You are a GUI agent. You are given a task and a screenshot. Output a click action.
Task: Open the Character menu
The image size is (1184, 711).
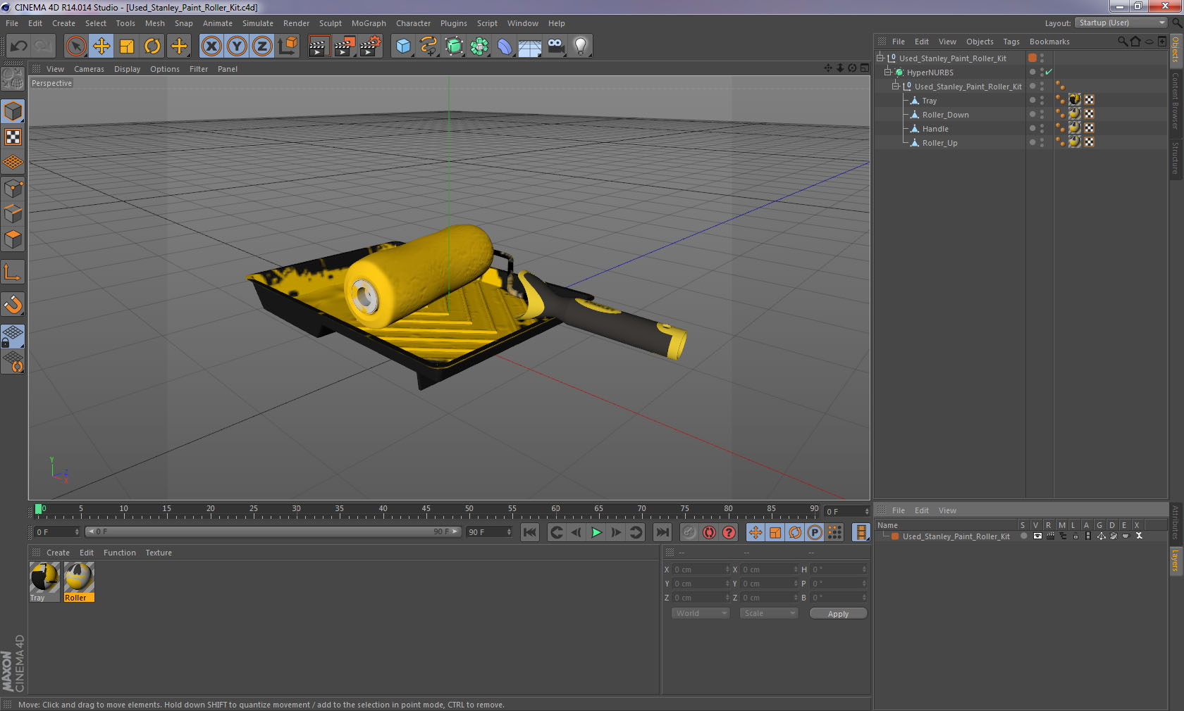pyautogui.click(x=413, y=23)
